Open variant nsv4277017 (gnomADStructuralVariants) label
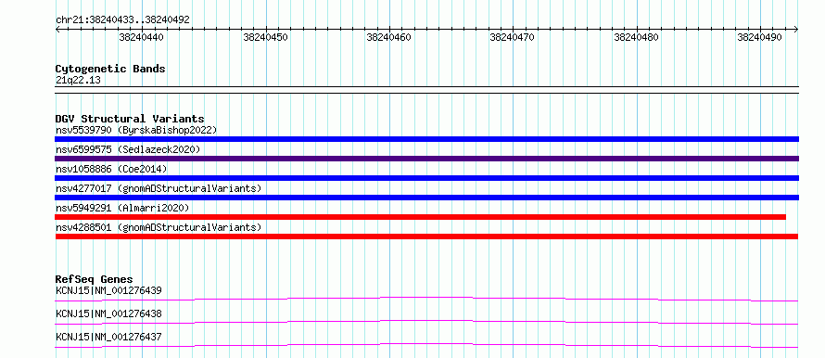The image size is (825, 358). click(159, 188)
